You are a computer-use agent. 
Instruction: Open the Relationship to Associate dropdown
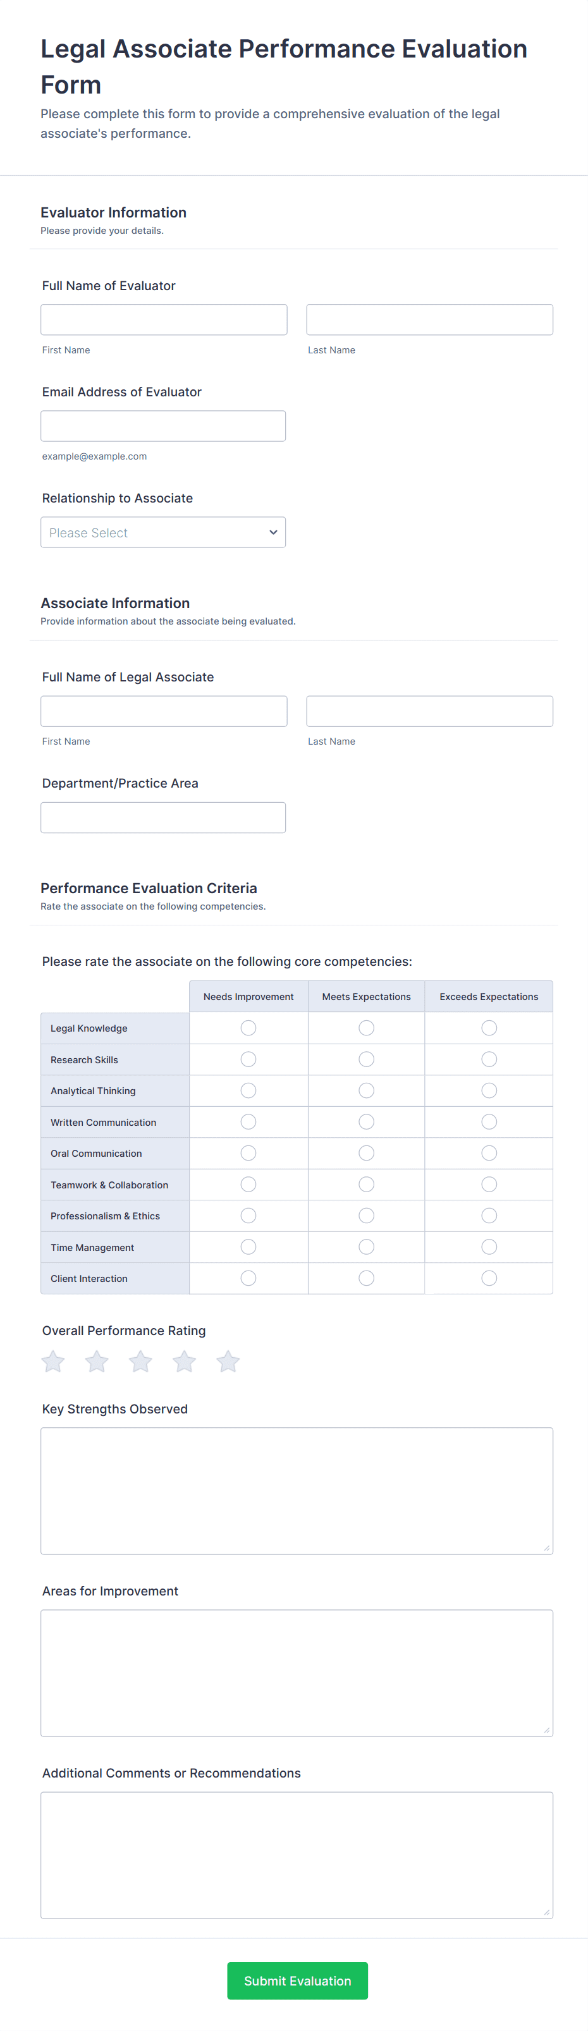point(163,532)
